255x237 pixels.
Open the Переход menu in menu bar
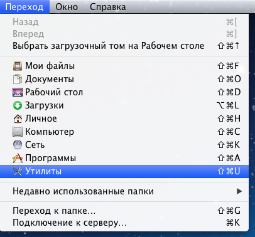coord(24,7)
